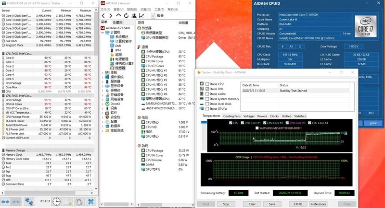The height and width of the screenshot is (208, 385).
Task: Open the 文件(F) menu in AIDA64
Action: [x=105, y=9]
